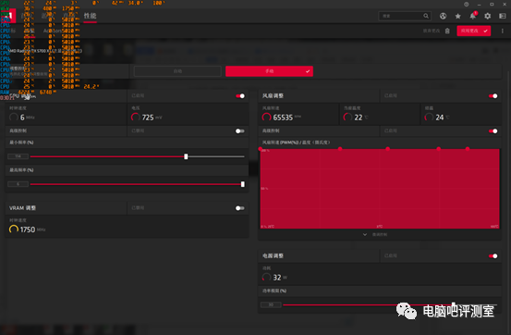This screenshot has height=335, width=511.
Task: Toggle the 风扇调整 fan tuning switch
Action: (x=493, y=96)
